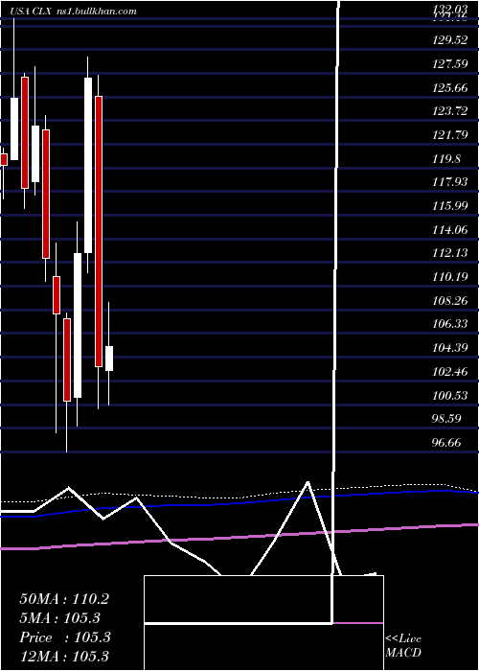Viewport: 479px width, 671px height.
Task: Click the 96.66 price axis label
Action: (447, 443)
